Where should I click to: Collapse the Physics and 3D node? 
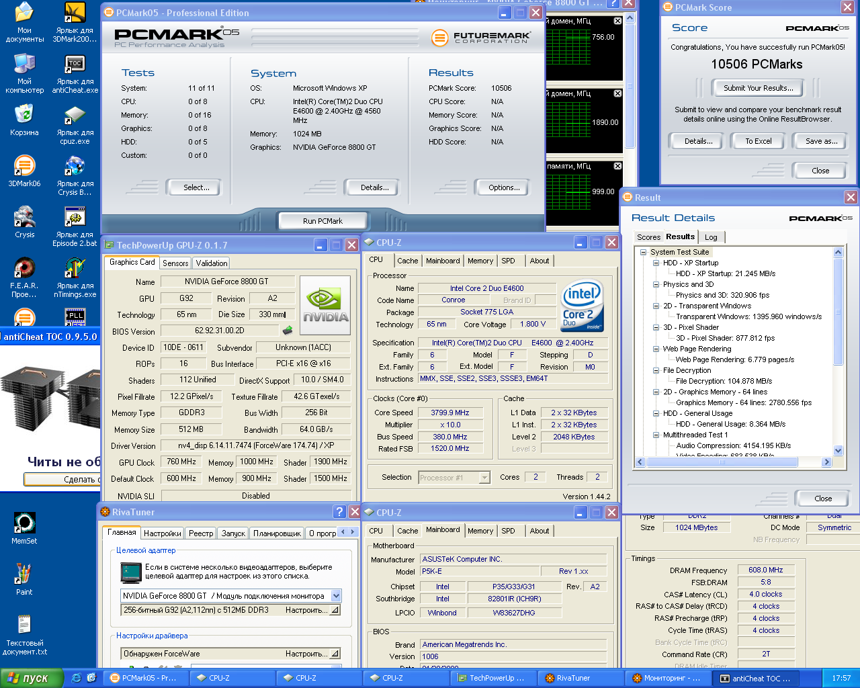(656, 284)
